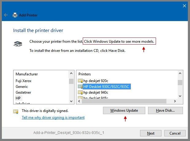Choose Gestetner manufacturer
This screenshot has width=190, height=141.
click(x=23, y=92)
